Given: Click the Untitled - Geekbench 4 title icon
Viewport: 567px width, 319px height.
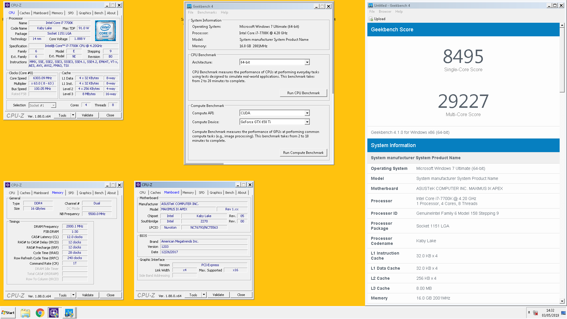Looking at the screenshot, I should [x=371, y=5].
